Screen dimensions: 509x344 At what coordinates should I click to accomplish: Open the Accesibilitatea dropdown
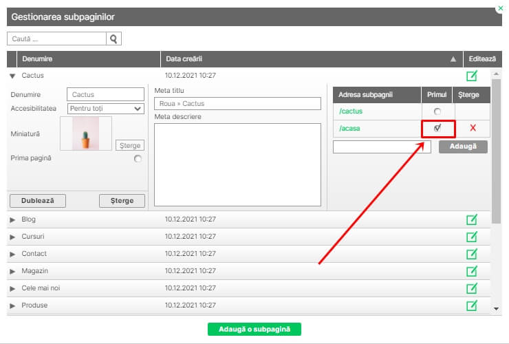pos(105,108)
